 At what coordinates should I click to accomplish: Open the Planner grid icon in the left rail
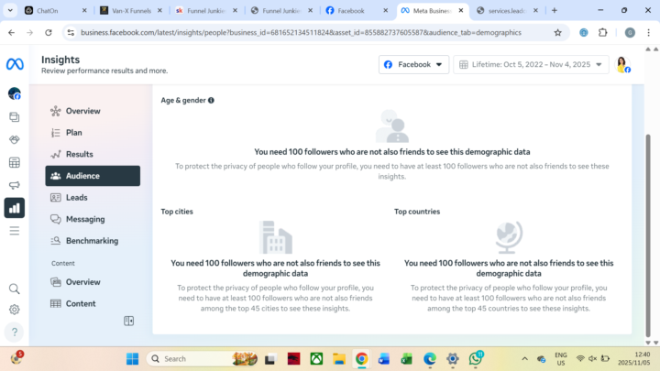[15, 162]
